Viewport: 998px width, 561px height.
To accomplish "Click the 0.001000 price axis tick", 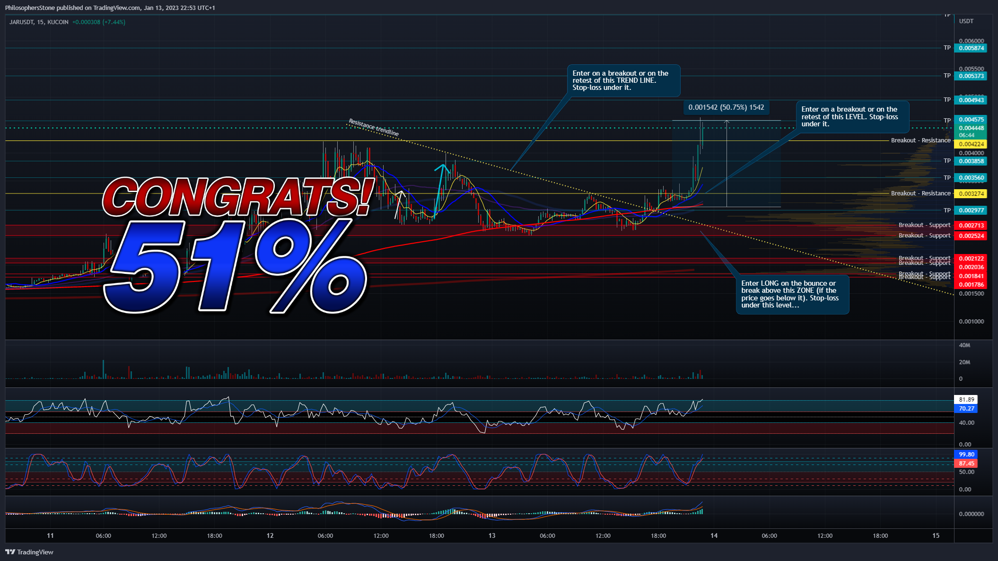I will coord(971,322).
